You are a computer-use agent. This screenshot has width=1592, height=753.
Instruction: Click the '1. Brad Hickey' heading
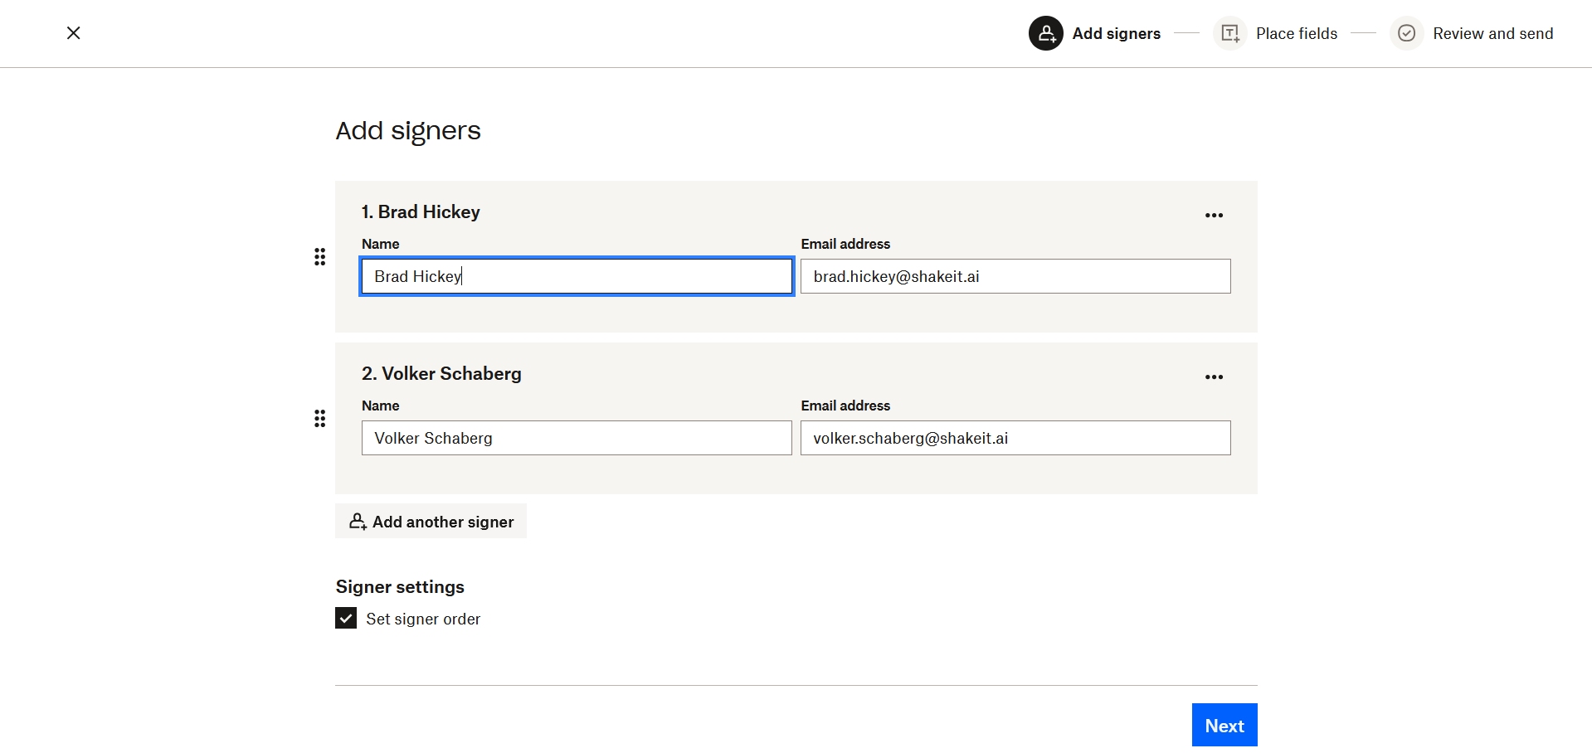[x=421, y=211]
